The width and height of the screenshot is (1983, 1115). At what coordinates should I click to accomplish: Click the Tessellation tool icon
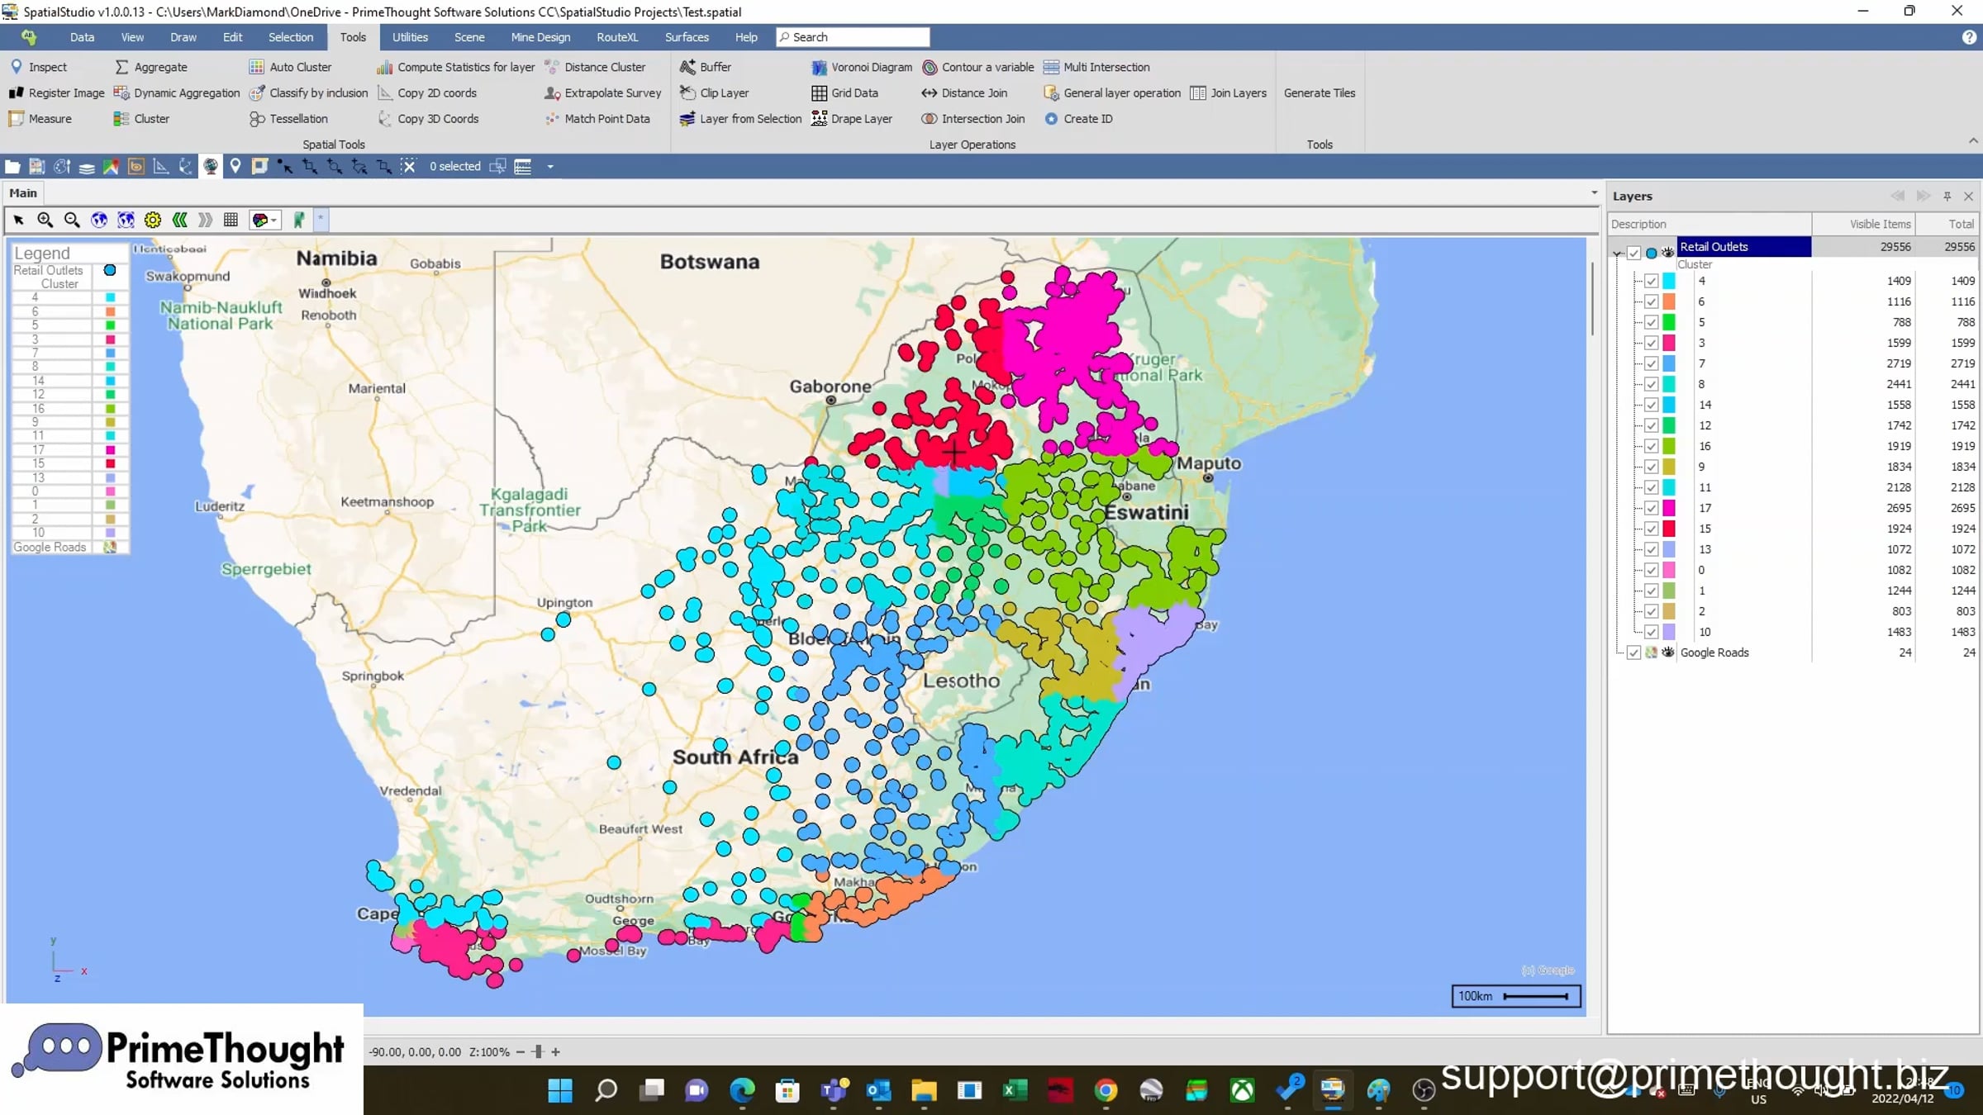pos(257,119)
